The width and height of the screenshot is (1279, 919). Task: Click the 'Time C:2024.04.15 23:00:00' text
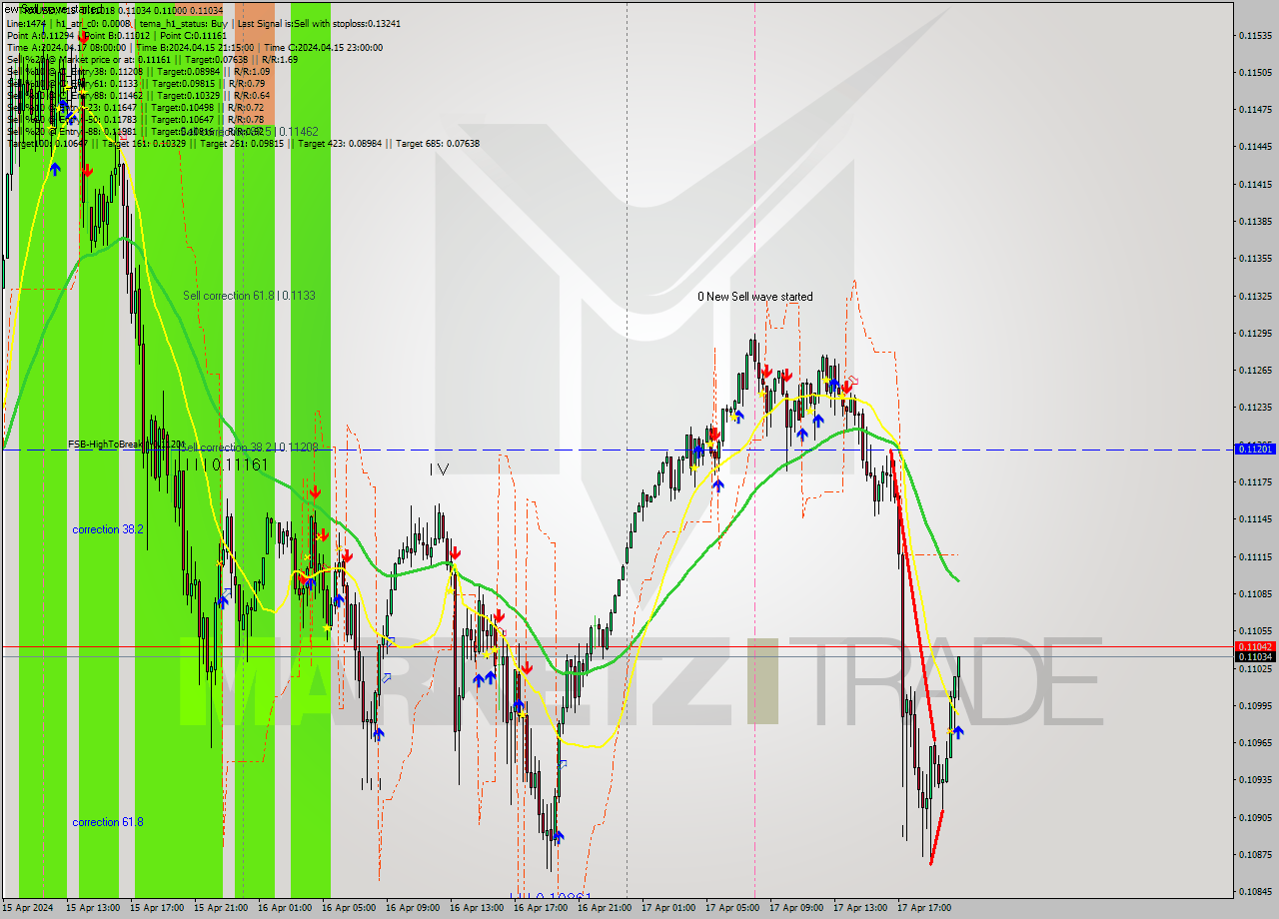[323, 47]
